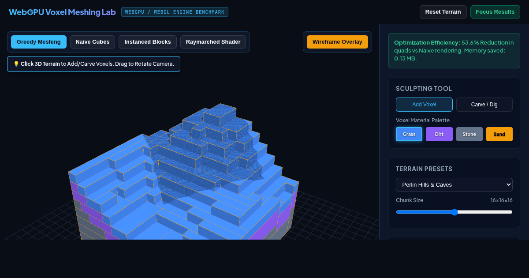Screen dimensions: 529x278
Task: Pick the Grass material swatch
Action: [409, 134]
